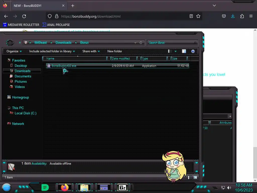Select the Bonzi breadcrumb segment

pyautogui.click(x=84, y=42)
